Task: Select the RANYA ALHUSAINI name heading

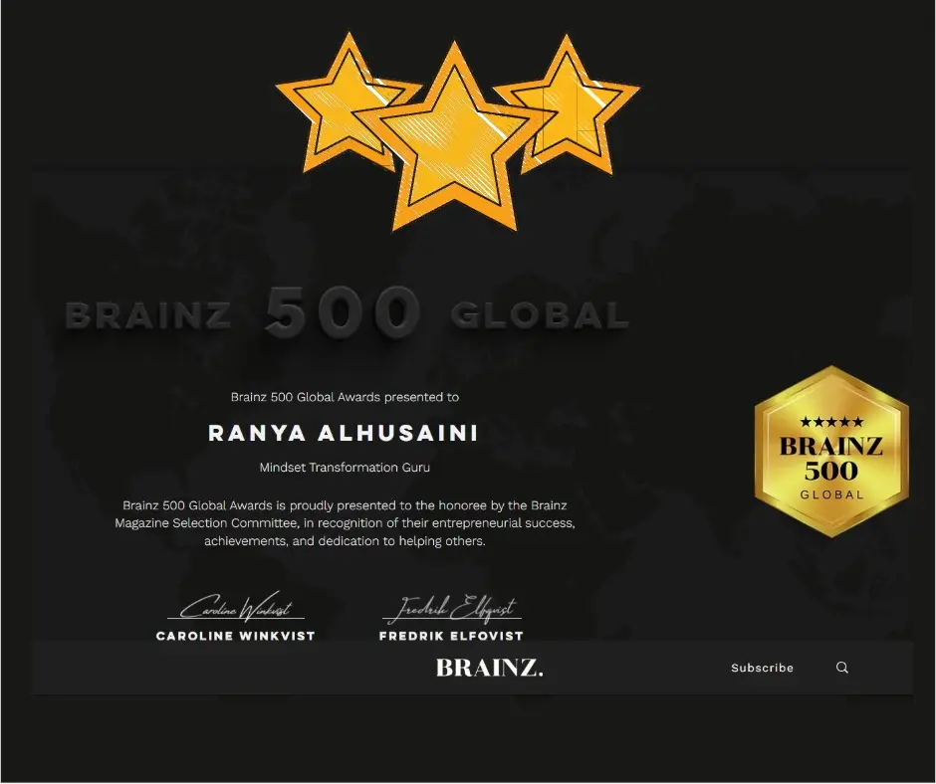Action: (344, 434)
